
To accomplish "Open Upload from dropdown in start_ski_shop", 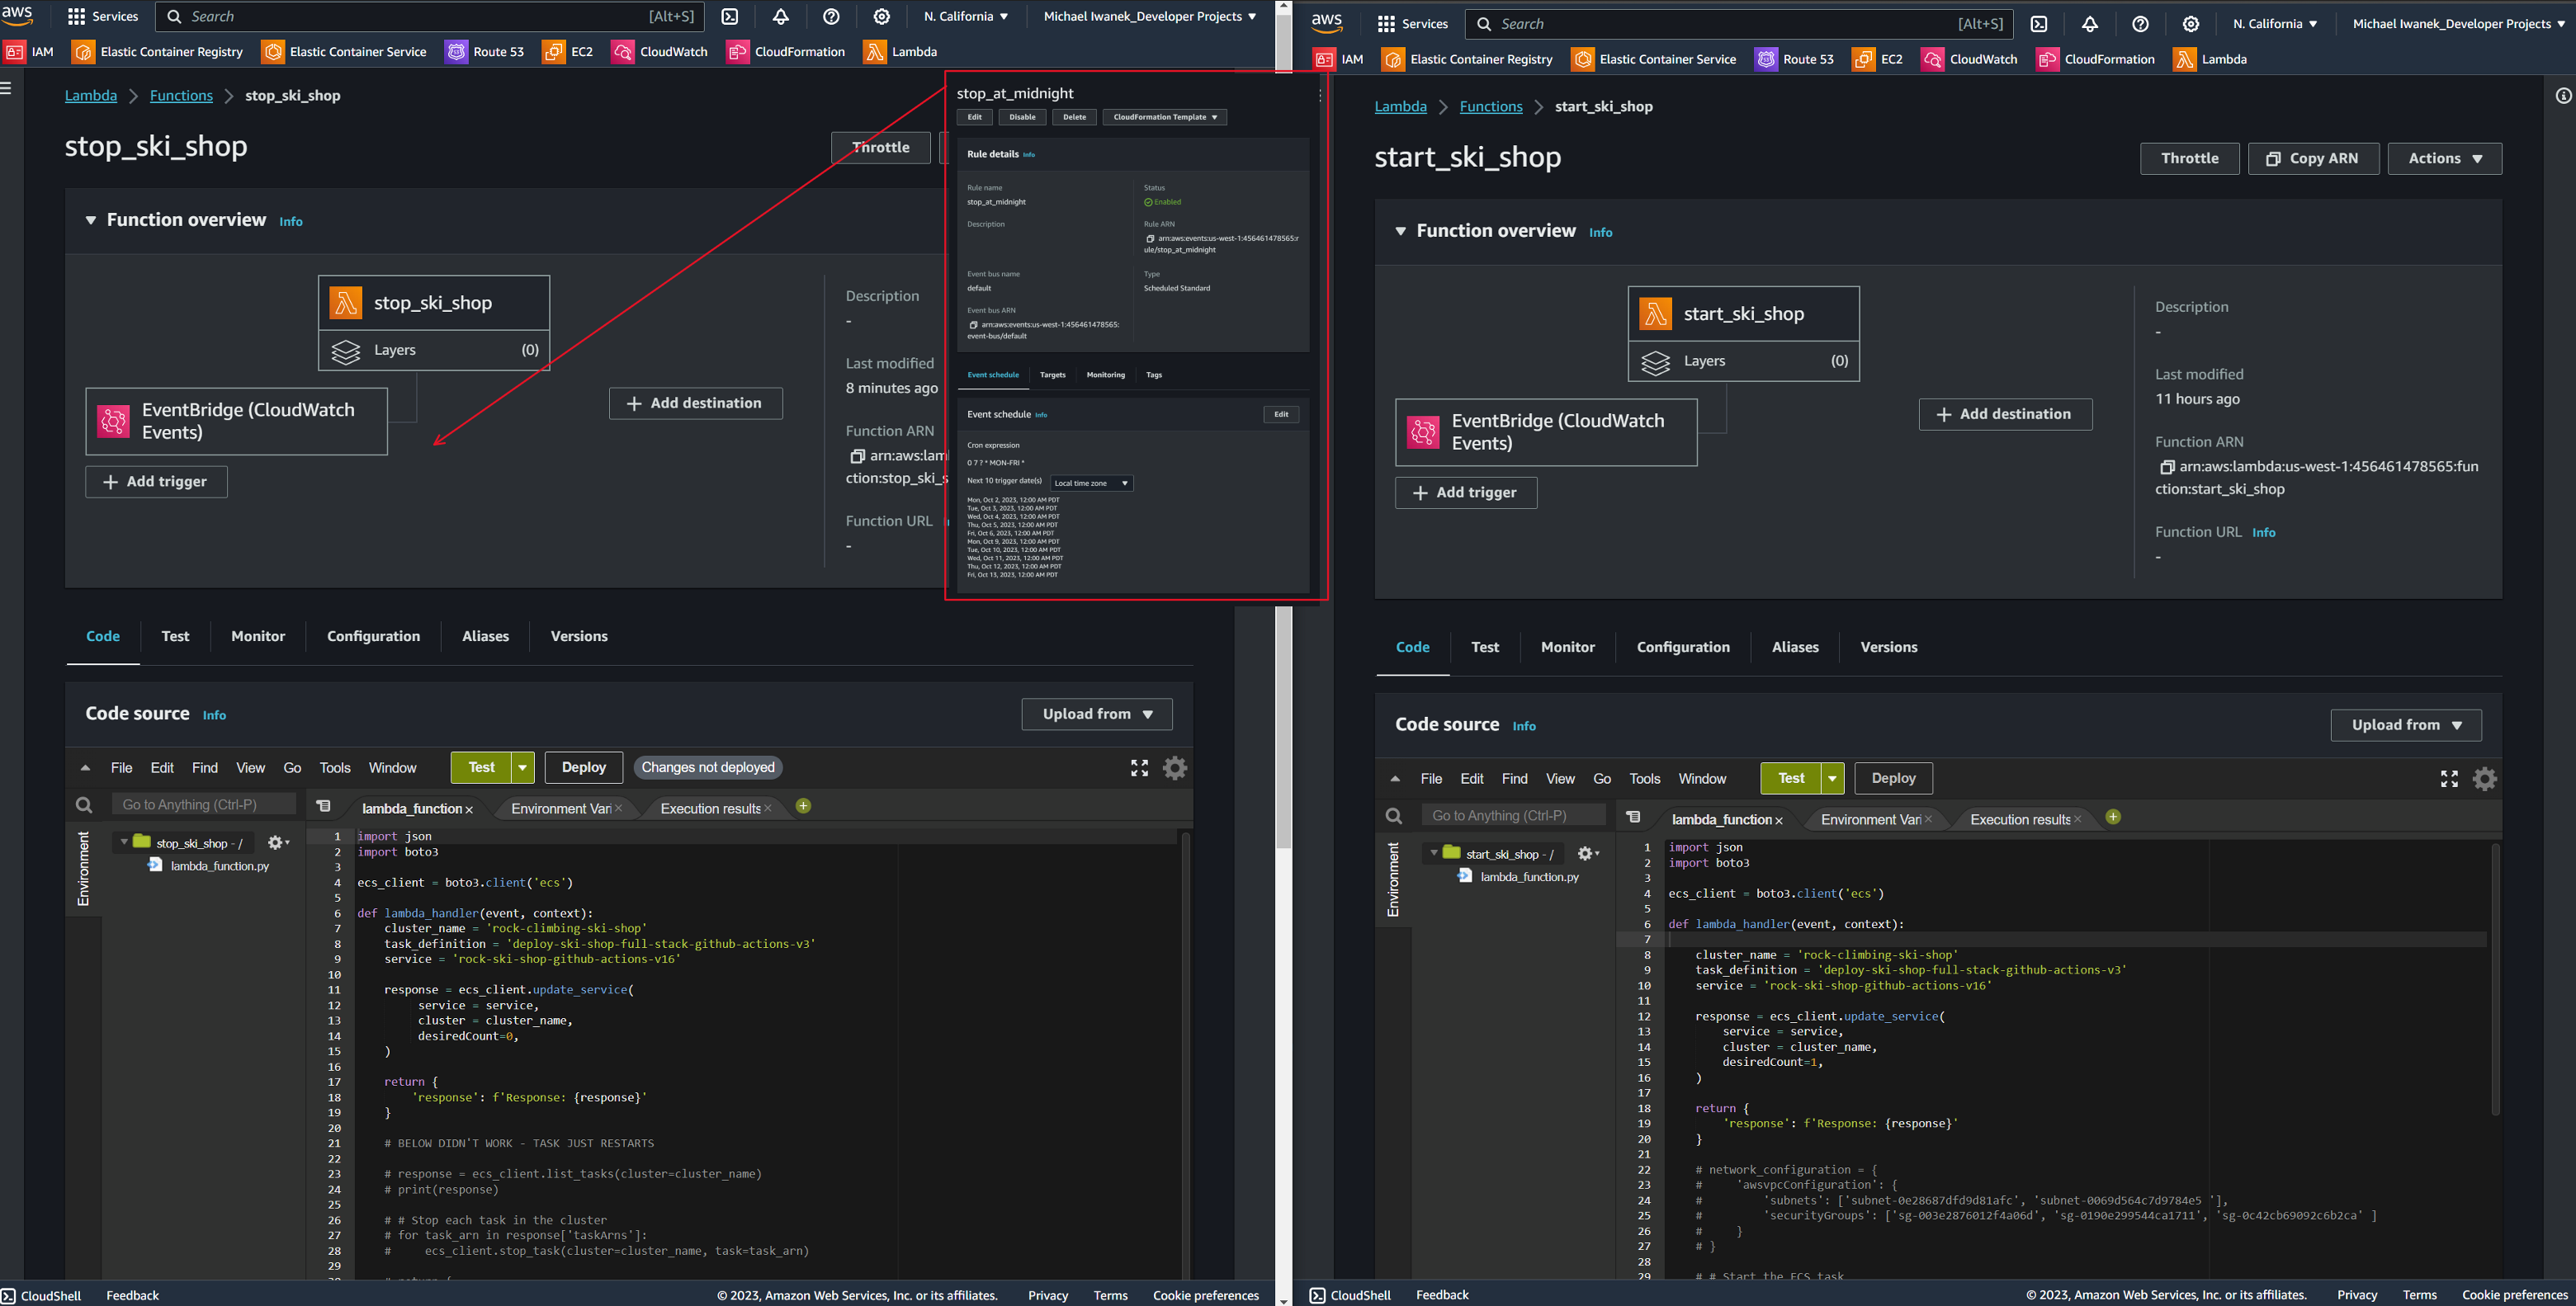I will coord(2406,724).
